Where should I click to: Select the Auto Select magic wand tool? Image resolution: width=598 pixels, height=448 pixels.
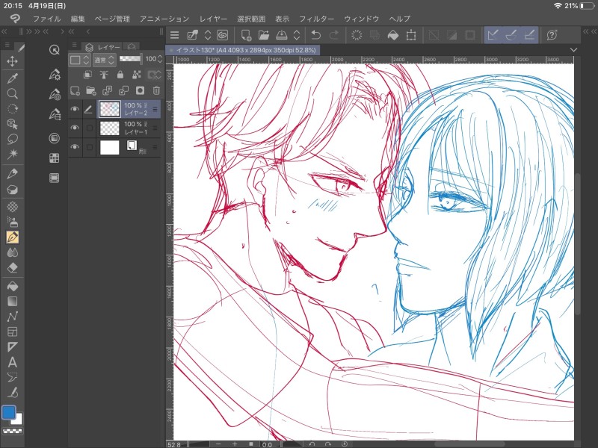[12, 154]
